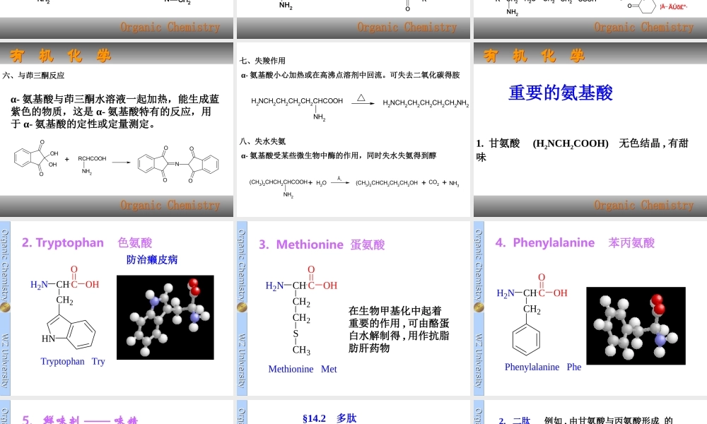Click the '七、失酸作用' section heading
Screen dimensions: 707x424
tap(262, 61)
